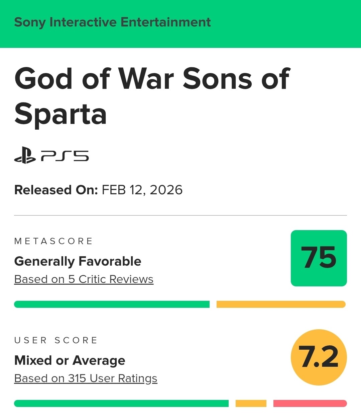The image size is (361, 415).
Task: Click yellow mixed segment of critic bar
Action: [x=281, y=304]
